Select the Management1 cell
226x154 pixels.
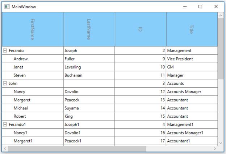pyautogui.click(x=192, y=124)
